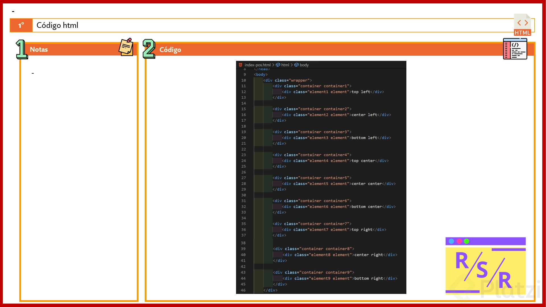The height and width of the screenshot is (307, 546).
Task: Click the Código html title text
Action: (x=57, y=25)
